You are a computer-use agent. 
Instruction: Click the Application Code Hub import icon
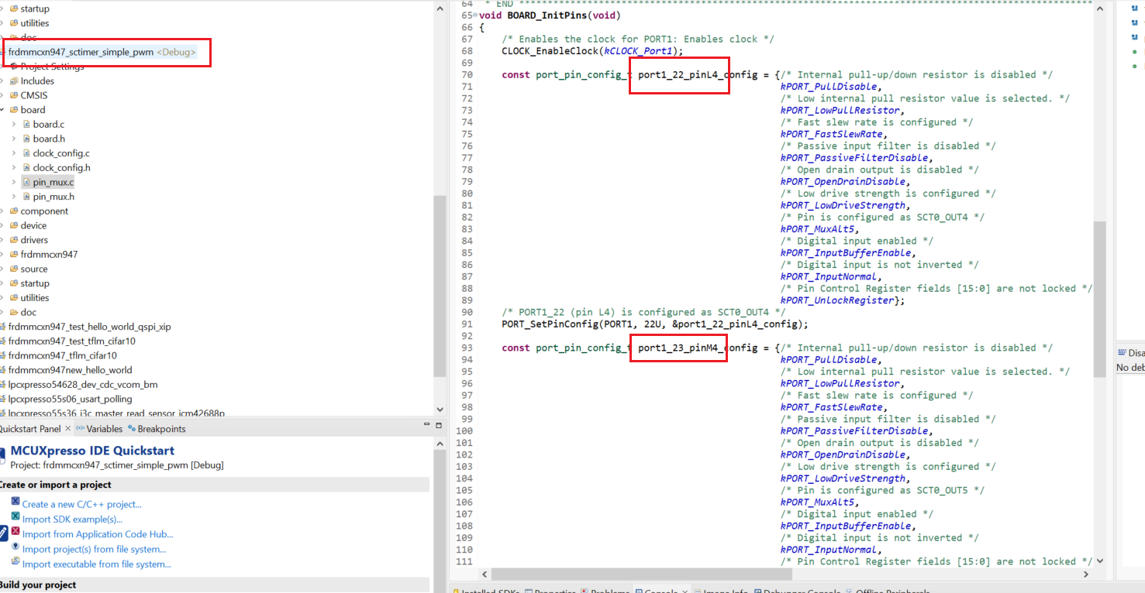click(14, 532)
